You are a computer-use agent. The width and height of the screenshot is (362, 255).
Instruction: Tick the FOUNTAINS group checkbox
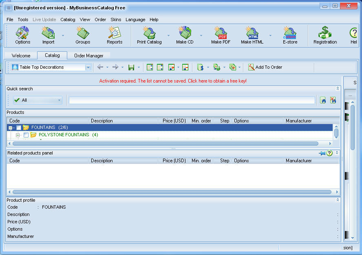(19, 128)
